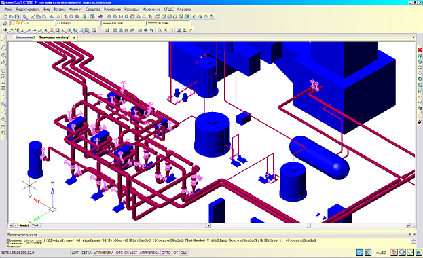Click the yellow pencil icon in toolbar
423x258 pixels.
[x=191, y=31]
